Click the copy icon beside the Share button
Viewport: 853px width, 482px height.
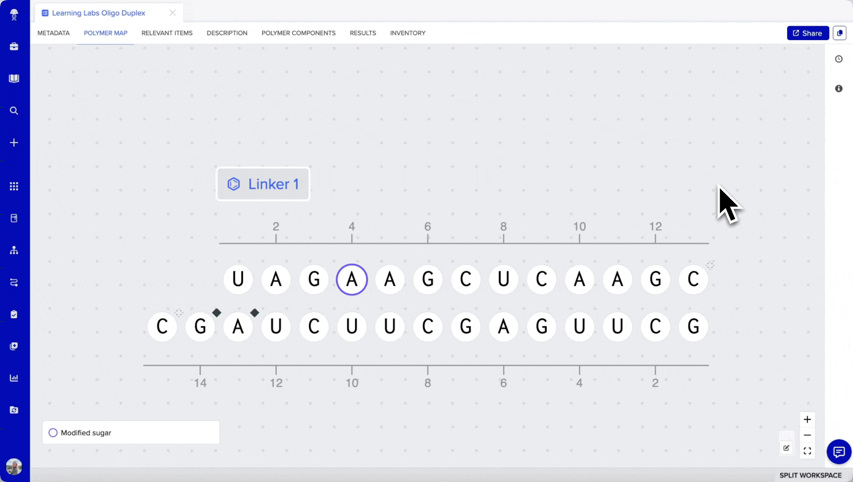840,33
